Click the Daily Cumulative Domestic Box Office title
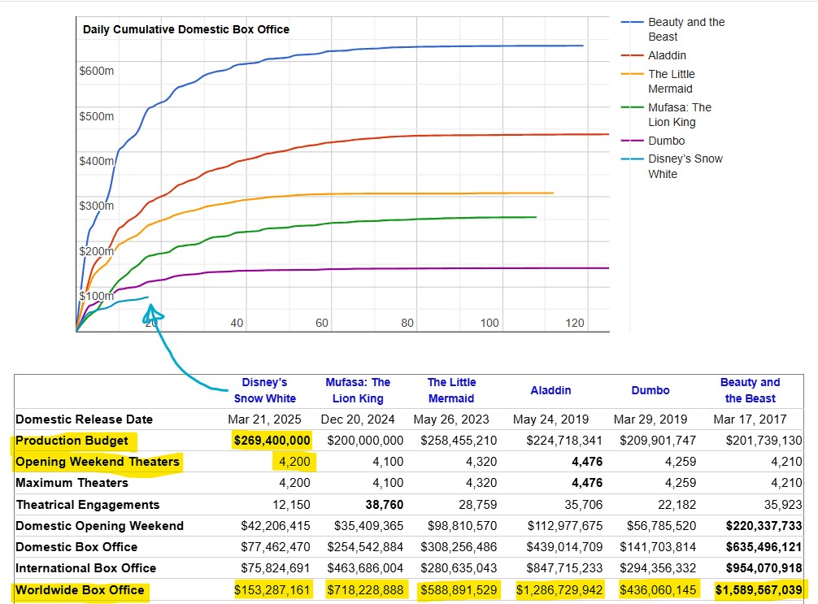818x604 pixels. click(185, 30)
